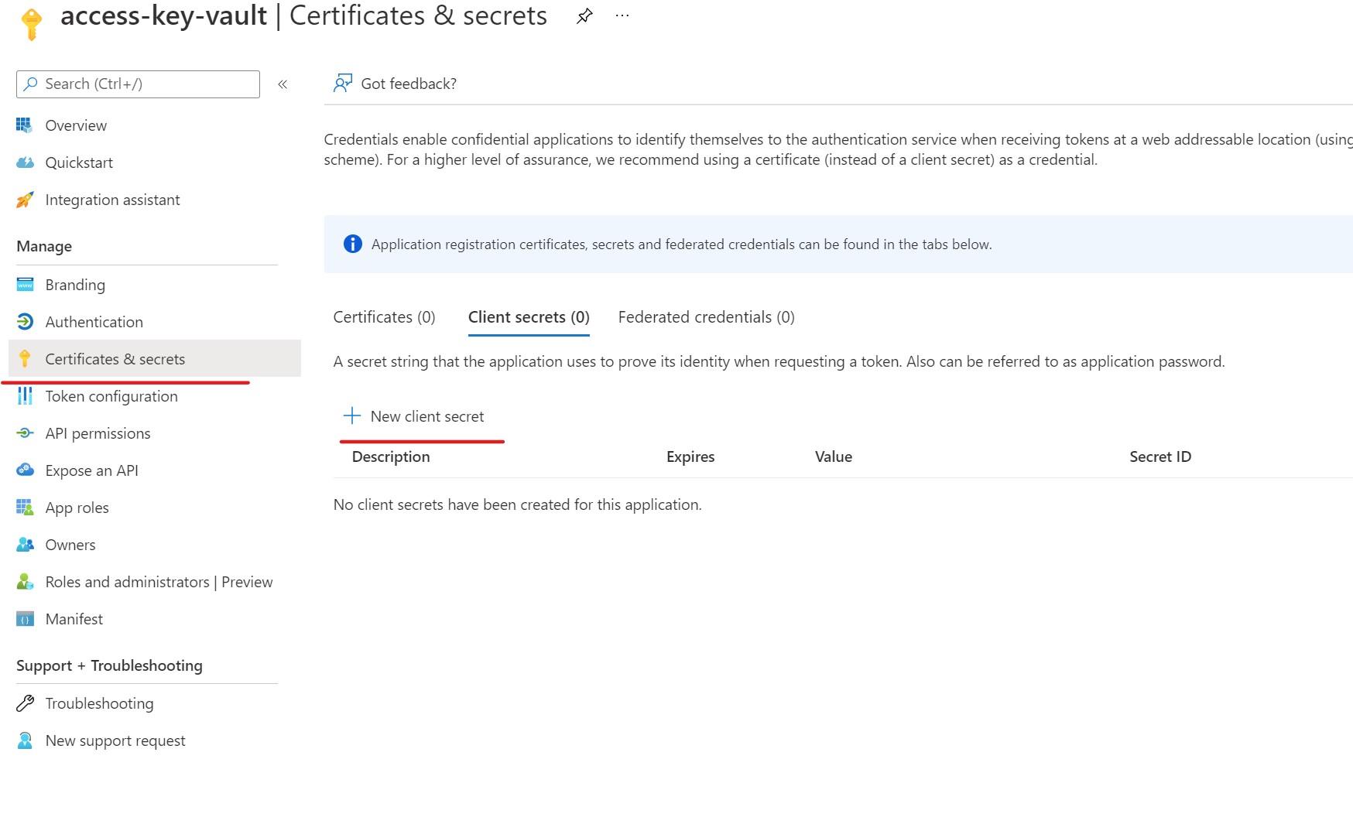Click the App roles icon
The height and width of the screenshot is (824, 1353).
25,508
